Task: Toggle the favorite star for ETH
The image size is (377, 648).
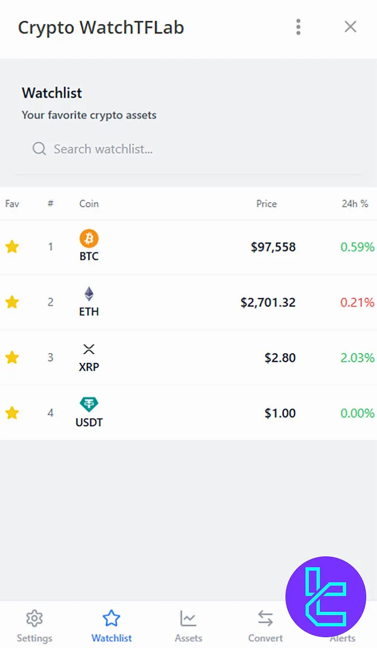Action: [12, 302]
